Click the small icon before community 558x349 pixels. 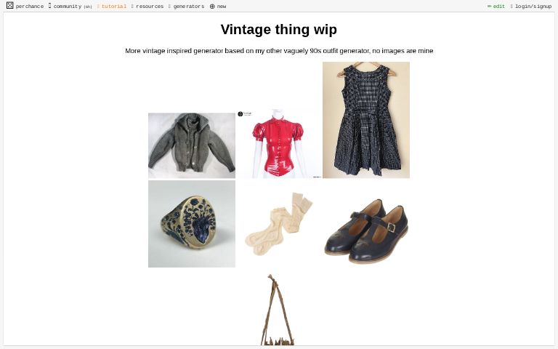tap(50, 6)
